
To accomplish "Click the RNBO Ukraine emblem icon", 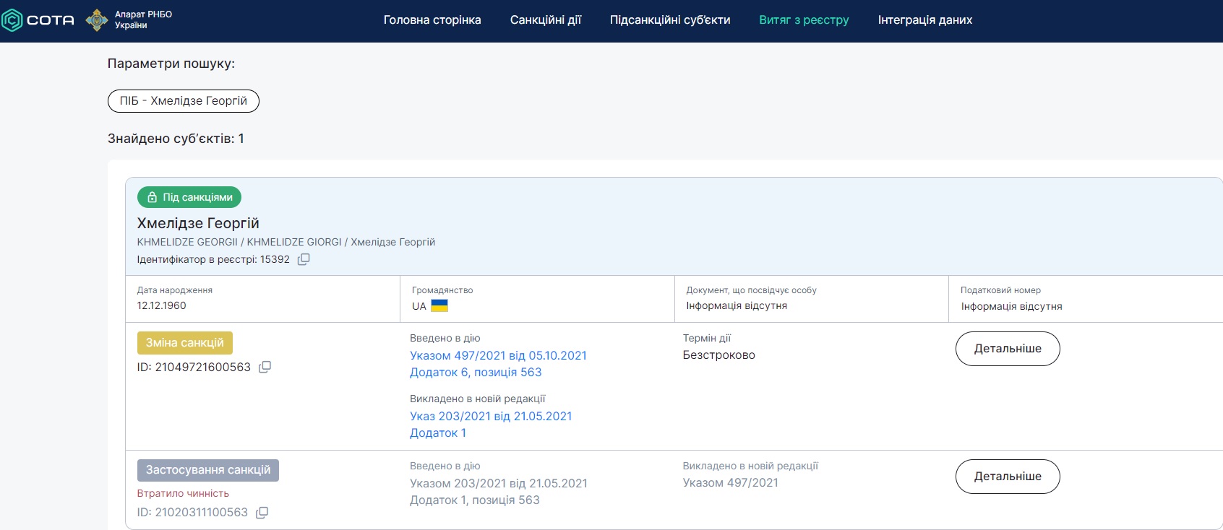I will 97,20.
